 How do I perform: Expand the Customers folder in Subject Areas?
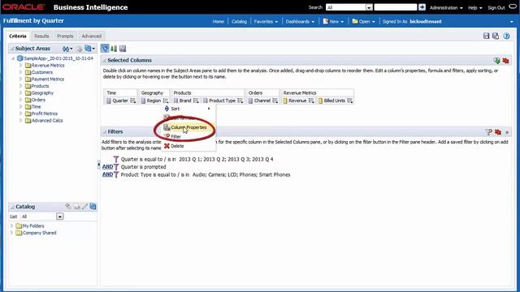[20, 72]
